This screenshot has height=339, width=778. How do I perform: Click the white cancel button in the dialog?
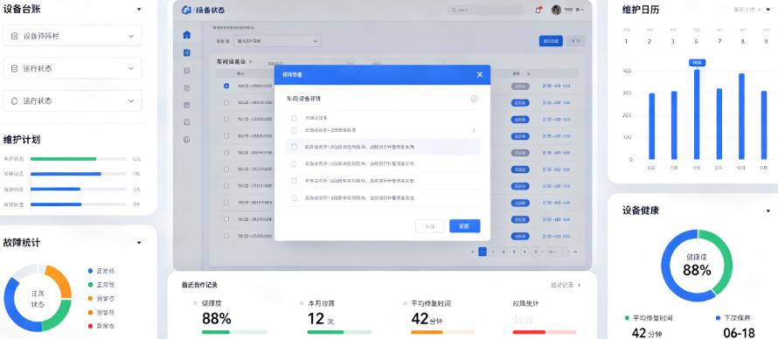point(430,226)
